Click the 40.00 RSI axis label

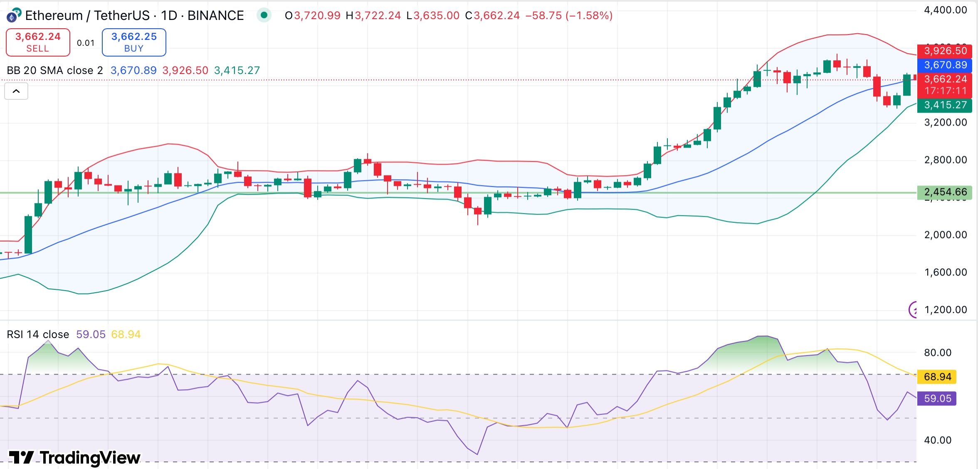[938, 440]
